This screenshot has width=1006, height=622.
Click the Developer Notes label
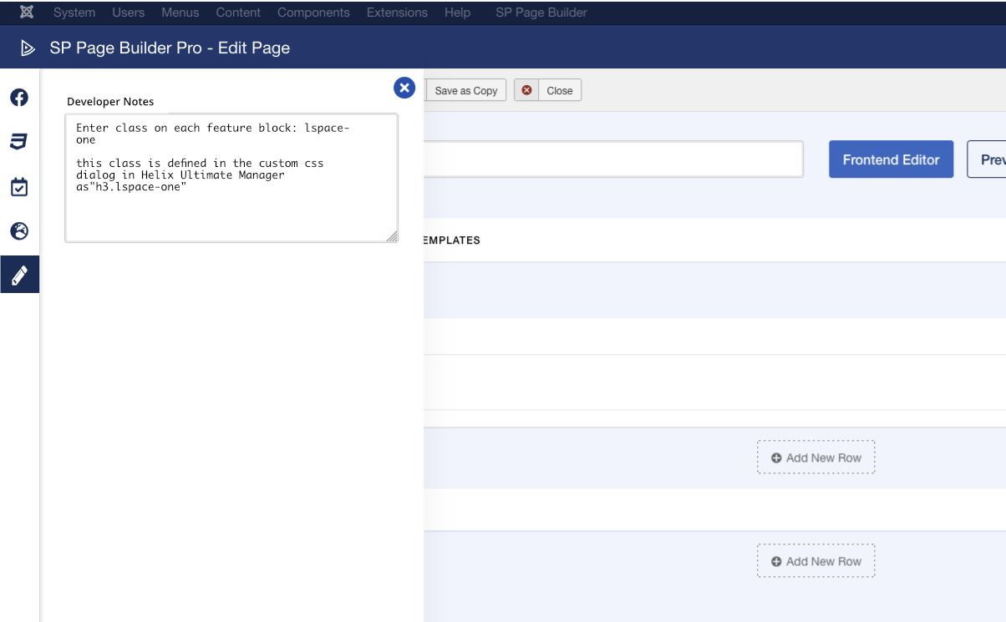pos(110,102)
